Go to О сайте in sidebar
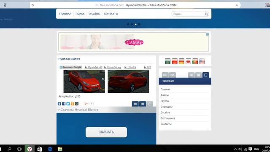 (165, 112)
